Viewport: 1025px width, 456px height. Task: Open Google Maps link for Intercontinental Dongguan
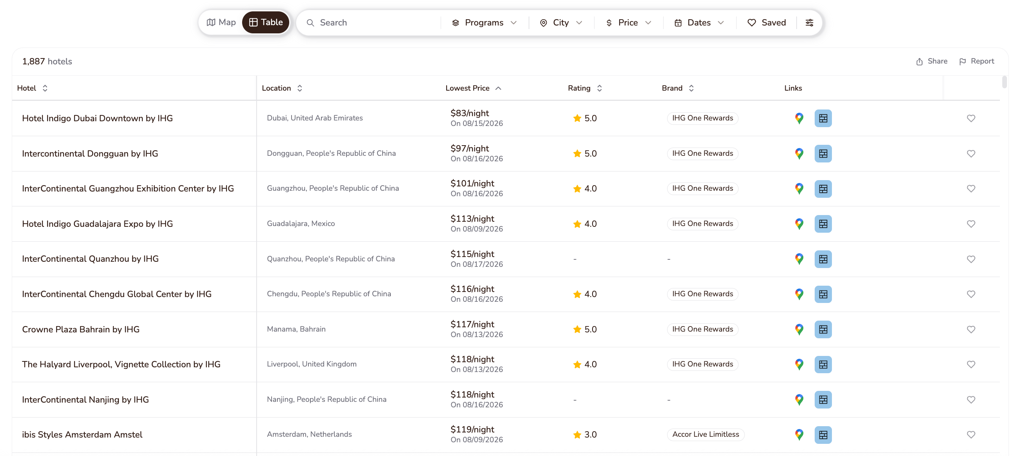coord(799,153)
